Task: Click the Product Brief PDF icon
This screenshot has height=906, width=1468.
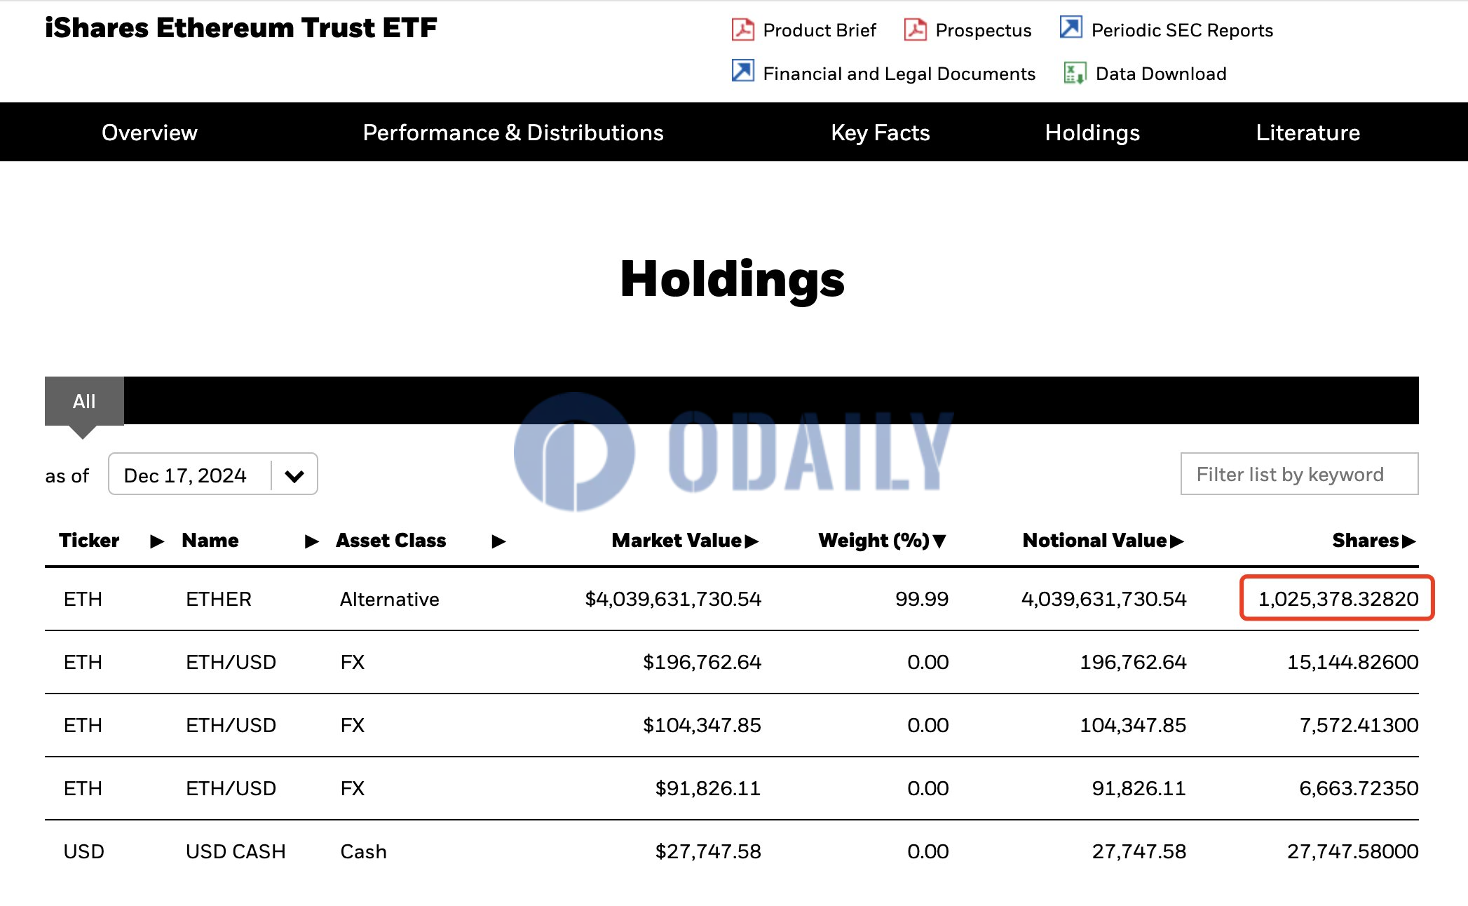Action: coord(742,29)
